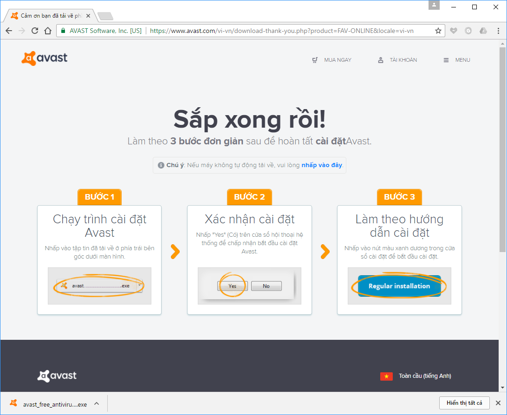This screenshot has height=415, width=507.
Task: Click the Yes/No dialog illustration in step 2
Action: [249, 286]
